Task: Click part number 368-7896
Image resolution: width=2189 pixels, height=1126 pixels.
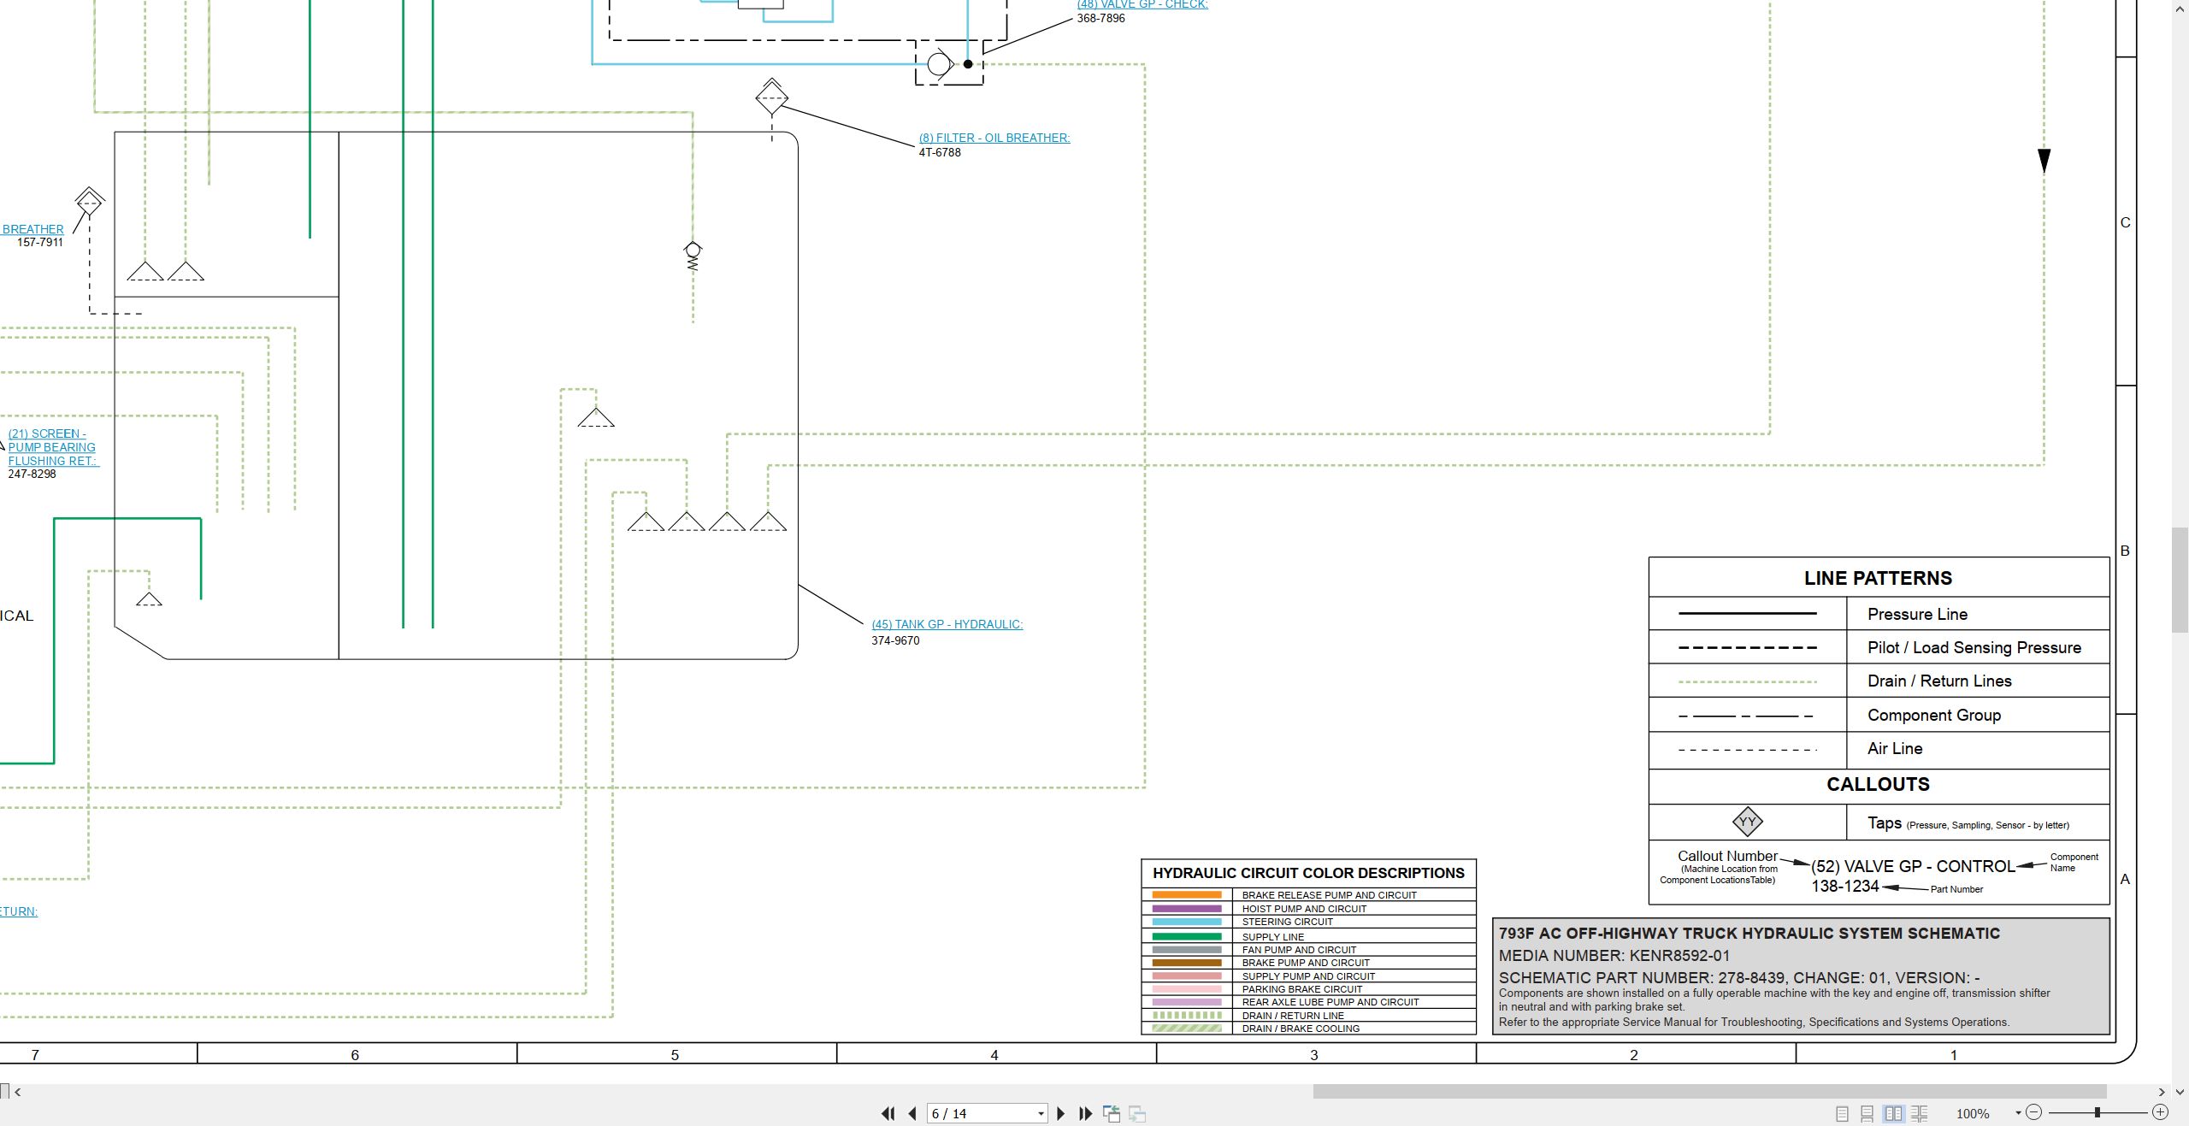Action: click(1100, 18)
